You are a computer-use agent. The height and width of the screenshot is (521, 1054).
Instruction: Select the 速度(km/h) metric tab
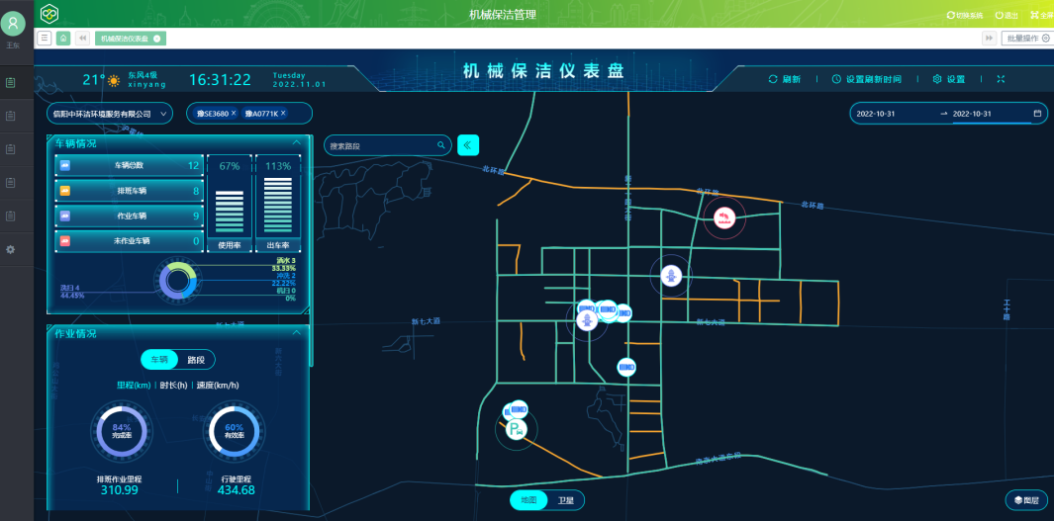(x=217, y=386)
